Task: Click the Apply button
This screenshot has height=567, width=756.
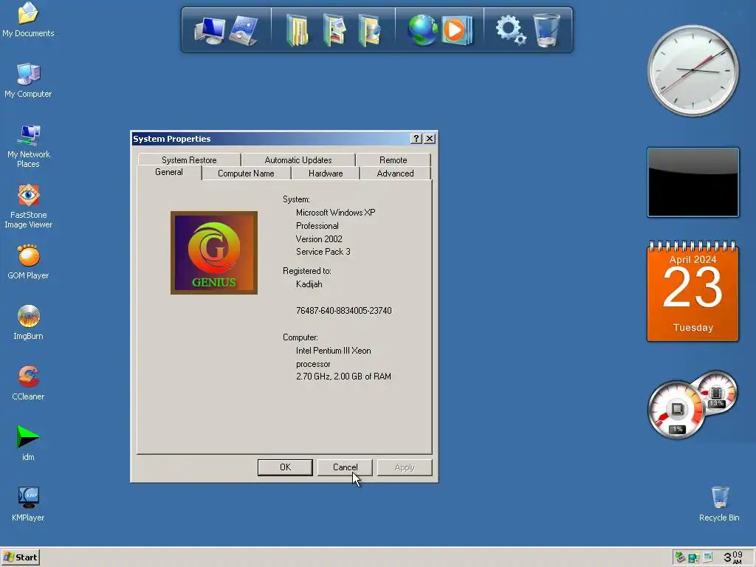Action: point(405,467)
